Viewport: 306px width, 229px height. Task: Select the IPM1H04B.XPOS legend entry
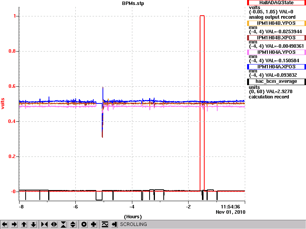(x=276, y=38)
